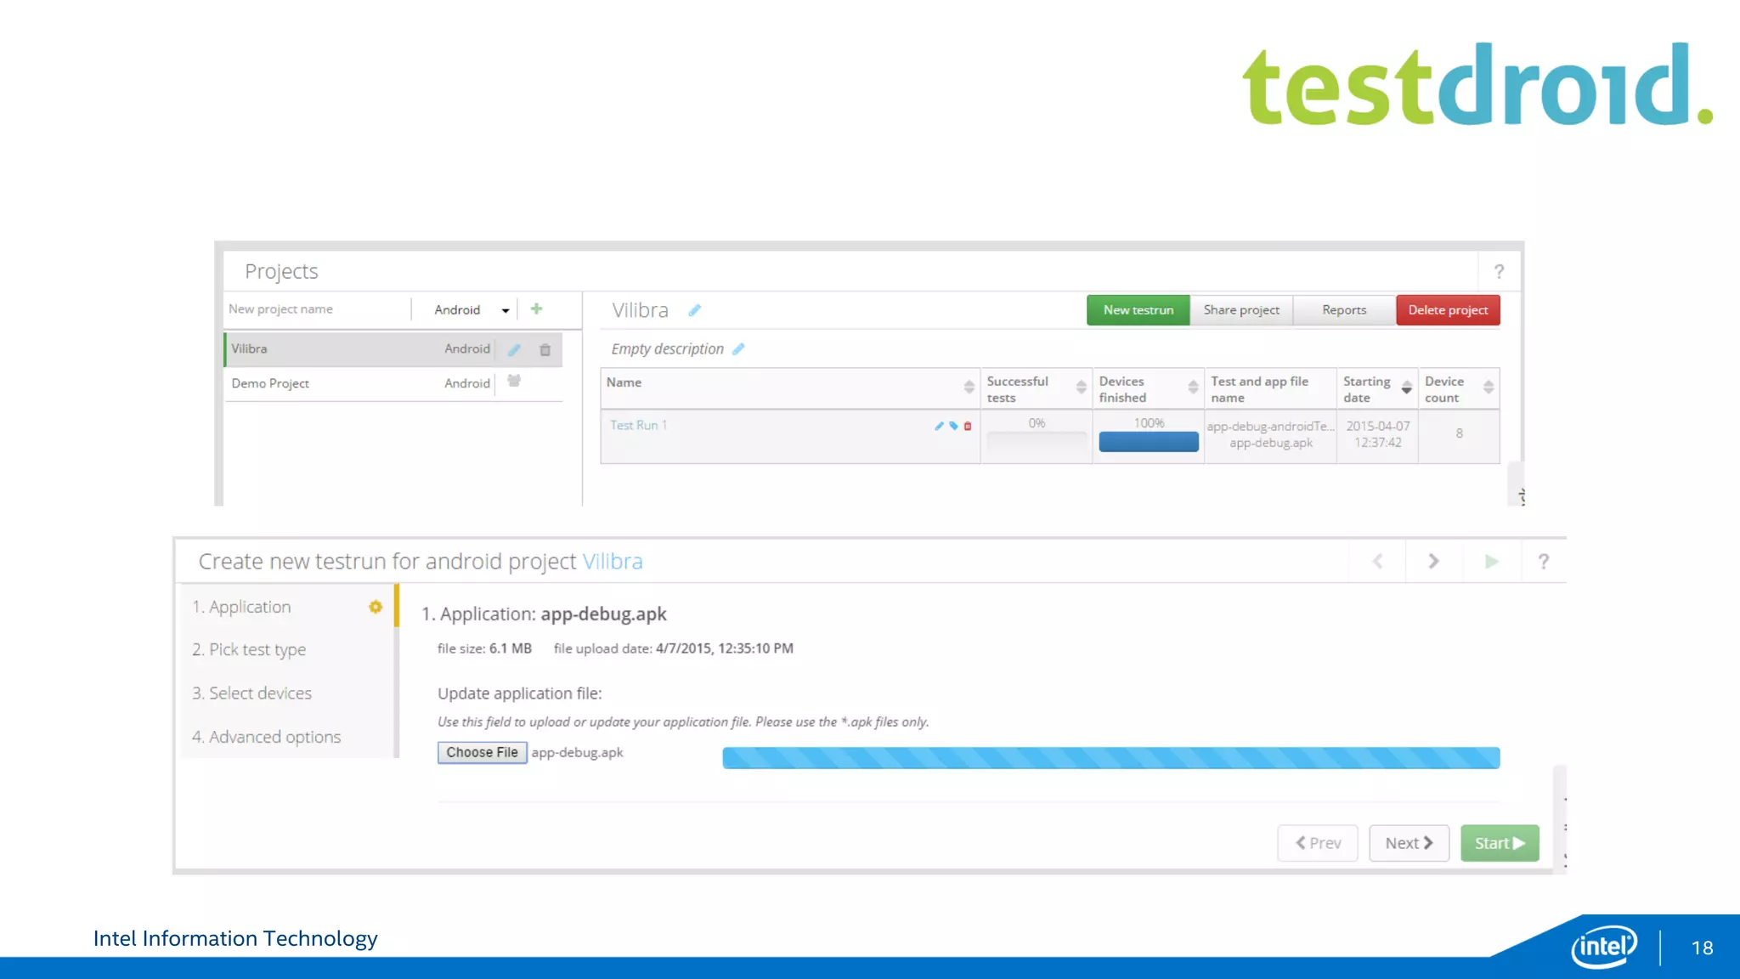Edit Vilibra project in project list
Screen dimensions: 1740x979
coord(514,349)
